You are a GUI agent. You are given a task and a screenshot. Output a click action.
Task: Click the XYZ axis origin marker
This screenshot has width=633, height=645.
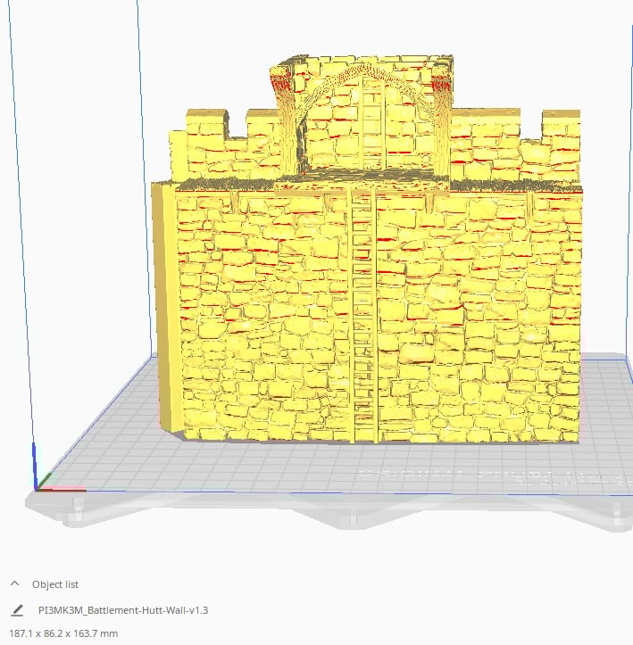tap(37, 487)
